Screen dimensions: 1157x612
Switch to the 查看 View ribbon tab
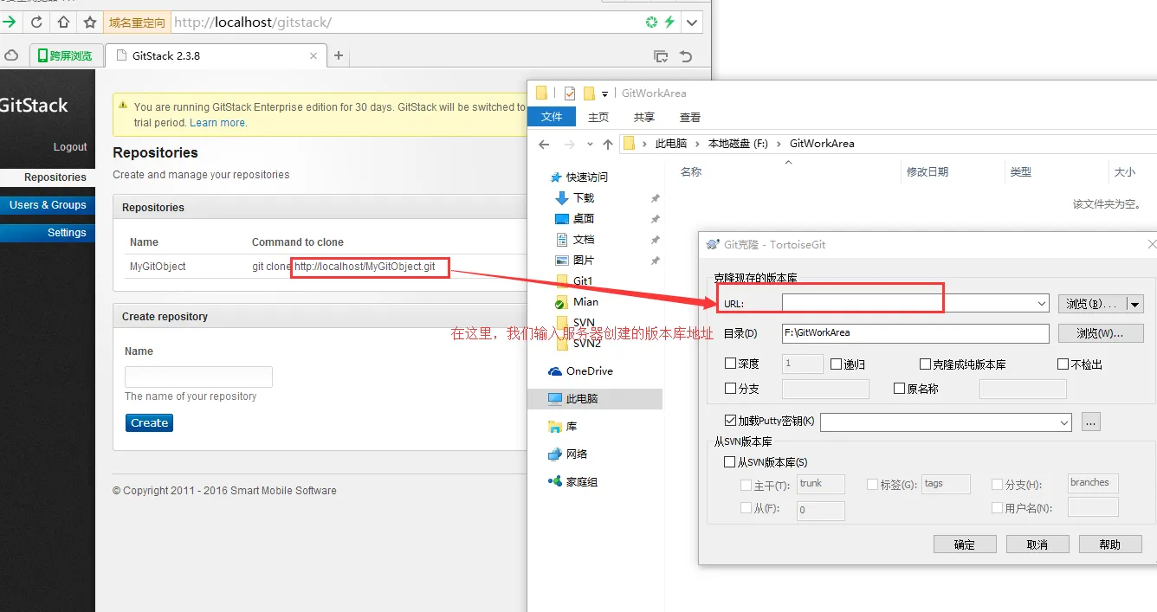[x=690, y=117]
